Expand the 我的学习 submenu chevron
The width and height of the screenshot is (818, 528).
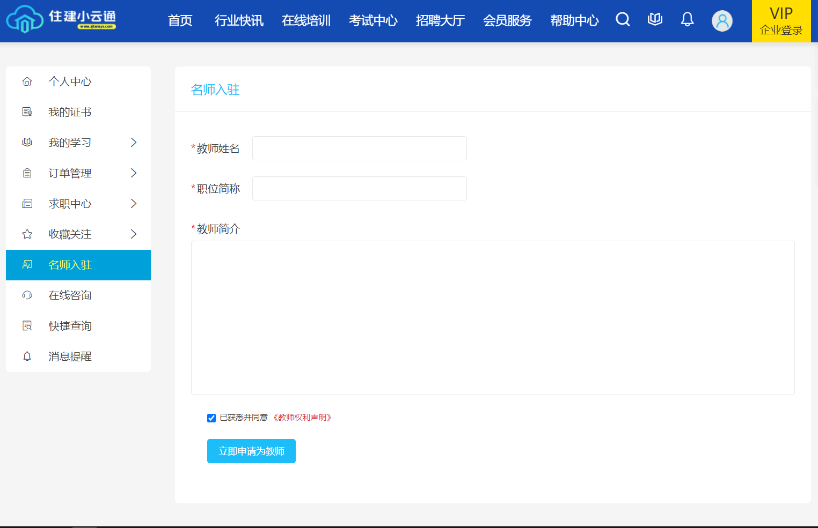(134, 143)
